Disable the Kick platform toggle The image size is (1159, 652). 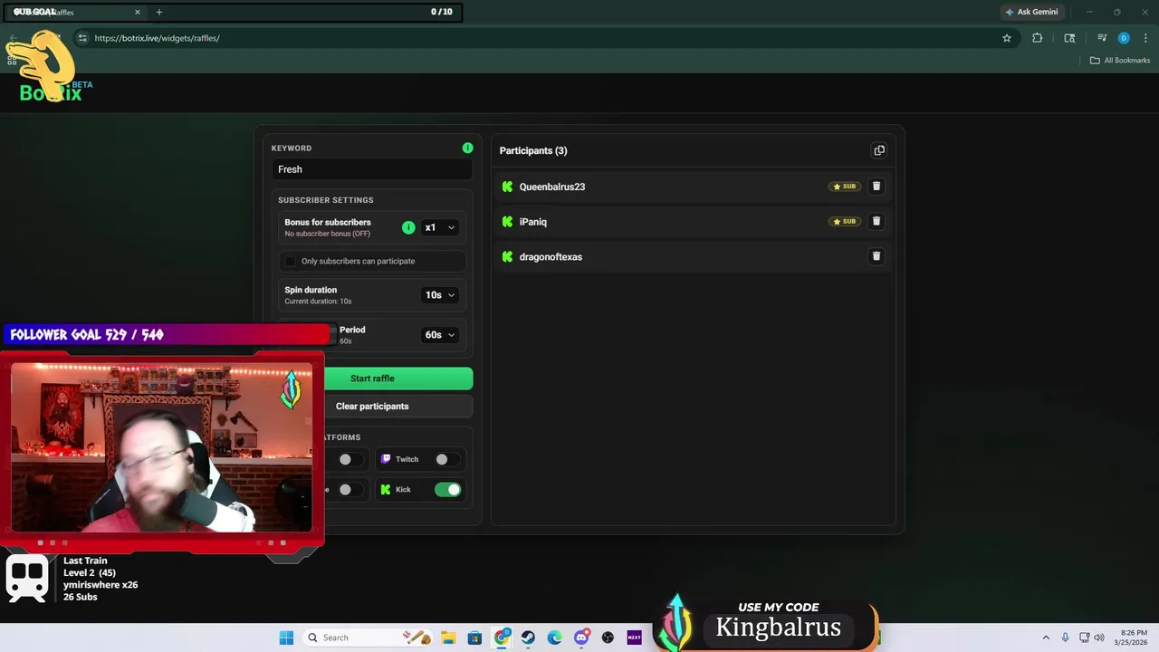click(447, 490)
